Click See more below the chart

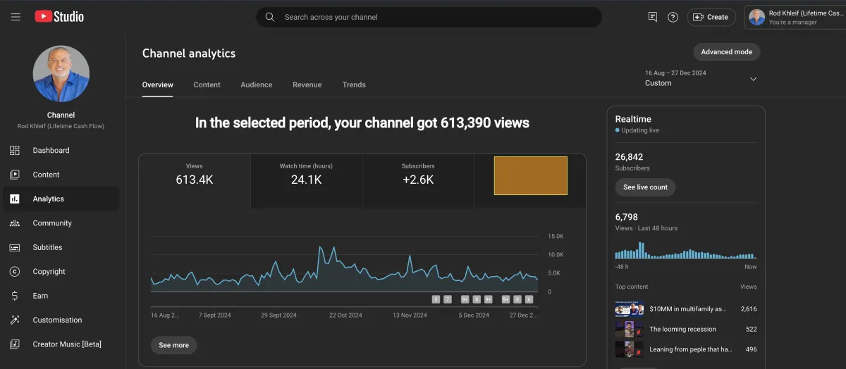pos(173,346)
